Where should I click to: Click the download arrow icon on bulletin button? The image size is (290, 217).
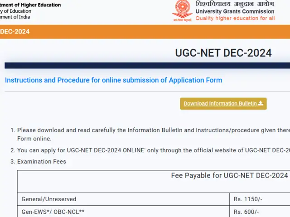point(261,103)
